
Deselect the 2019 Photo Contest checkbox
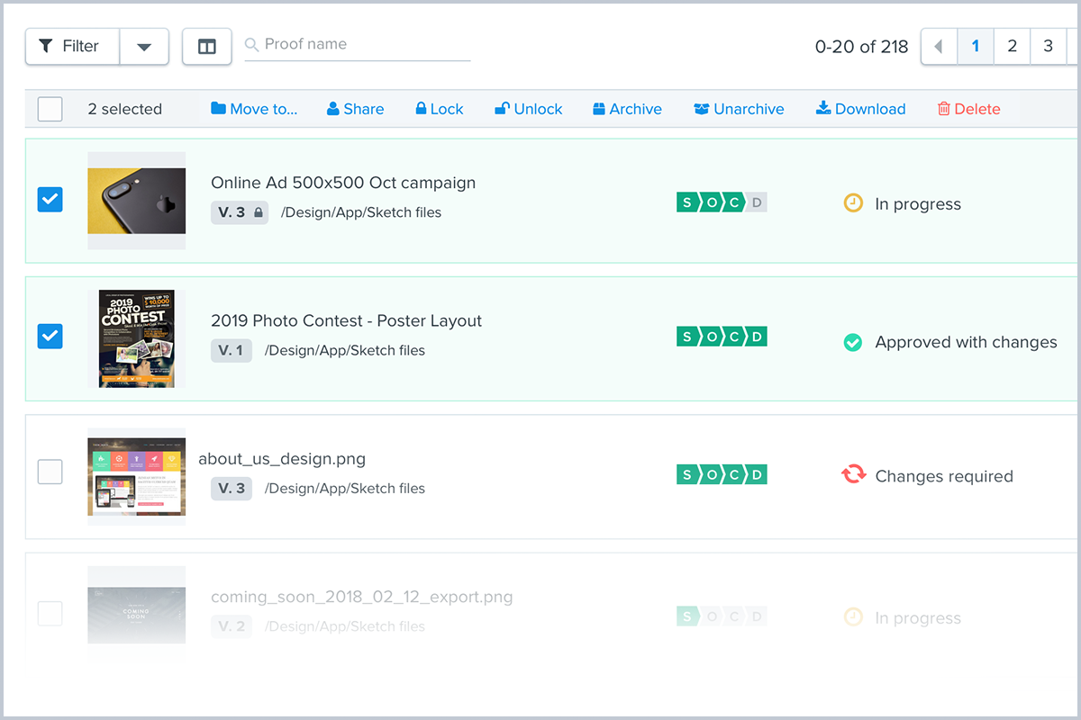[x=50, y=337]
